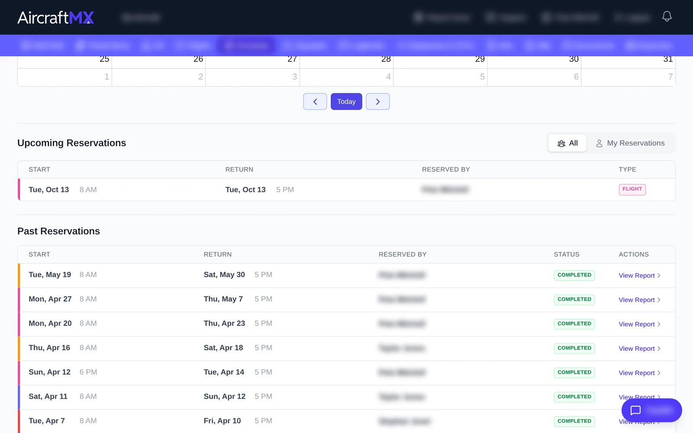View Report for Thu, Apr 16 reservation
The image size is (693, 433).
click(639, 348)
